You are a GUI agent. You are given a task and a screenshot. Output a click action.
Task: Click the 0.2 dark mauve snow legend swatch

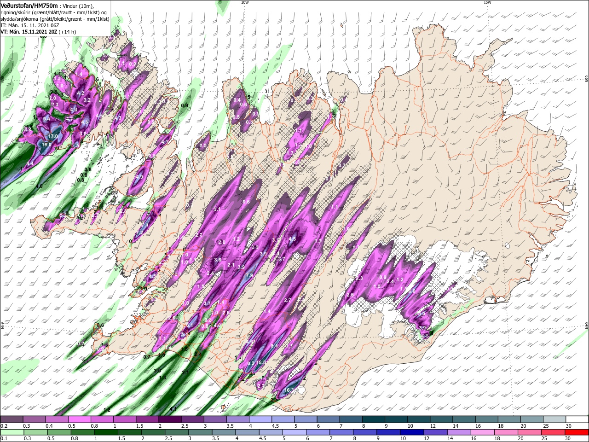point(12,419)
